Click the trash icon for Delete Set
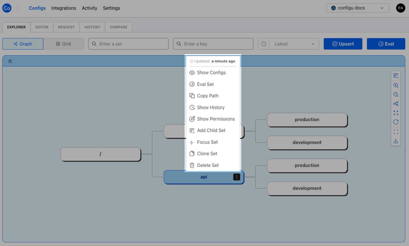Image resolution: width=409 pixels, height=246 pixels. [x=192, y=165]
